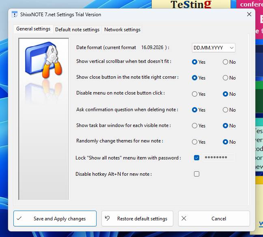The height and width of the screenshot is (237, 263).
Task: Select the General settings tab
Action: coord(33,29)
